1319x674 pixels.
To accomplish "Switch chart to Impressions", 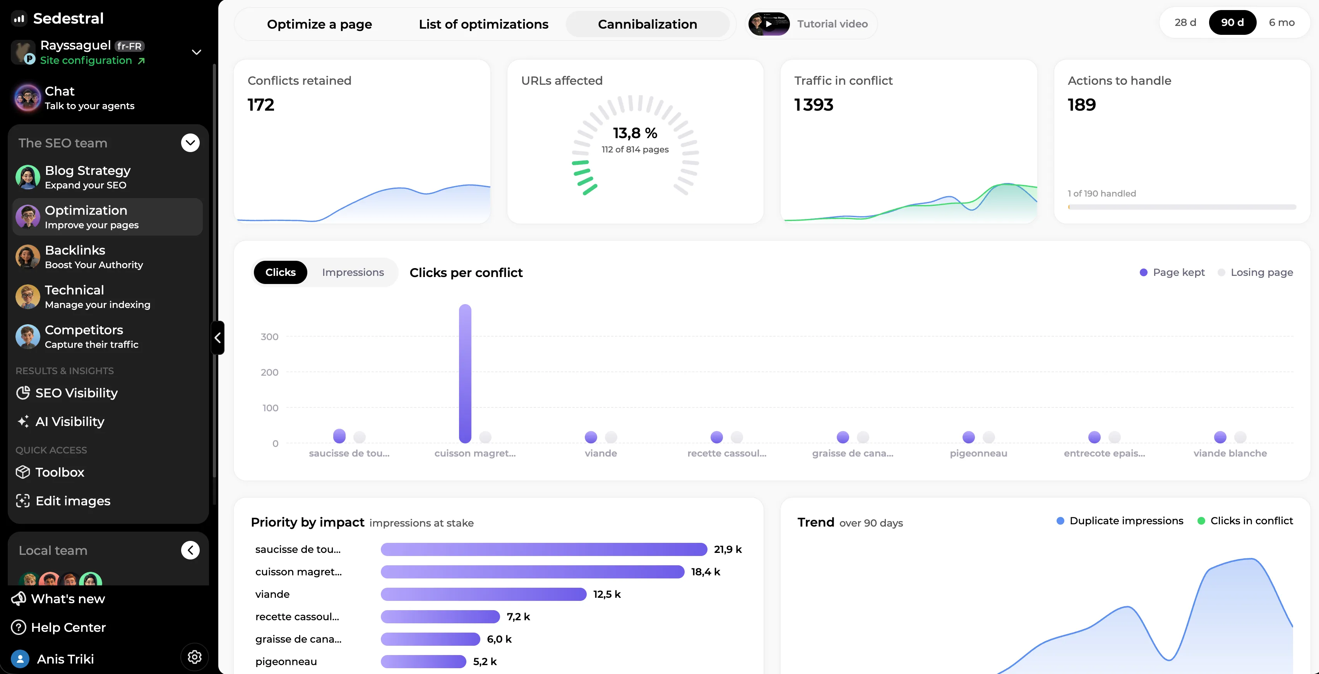I will tap(353, 272).
